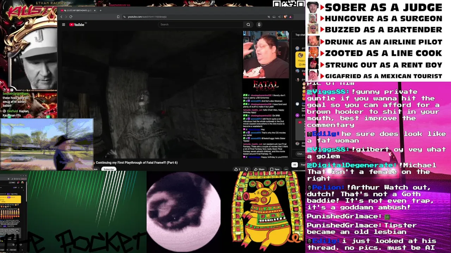Go back using browser back arrow
The width and height of the screenshot is (451, 253).
(61, 17)
